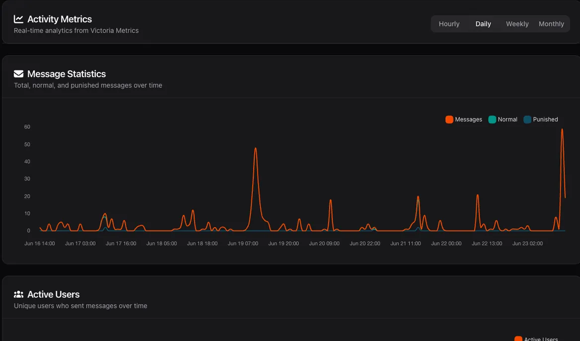
Task: Click the Jun 20 09:00 axis label
Action: tap(324, 243)
